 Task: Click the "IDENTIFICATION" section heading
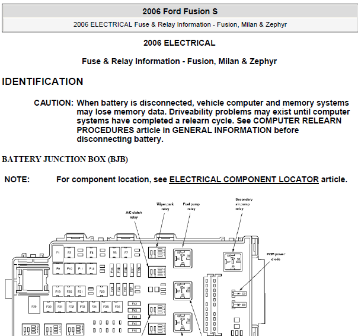pyautogui.click(x=43, y=82)
